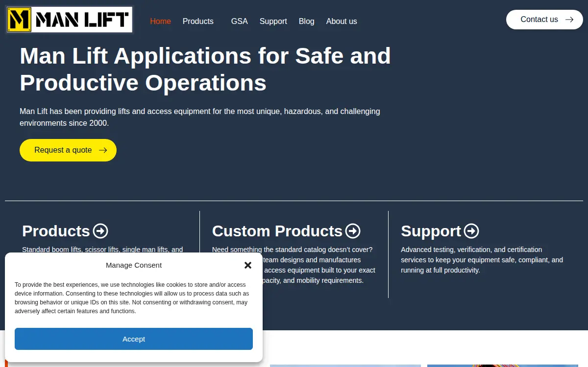Click the arrow icon beside Custom Products
This screenshot has height=367, width=588.
point(353,231)
